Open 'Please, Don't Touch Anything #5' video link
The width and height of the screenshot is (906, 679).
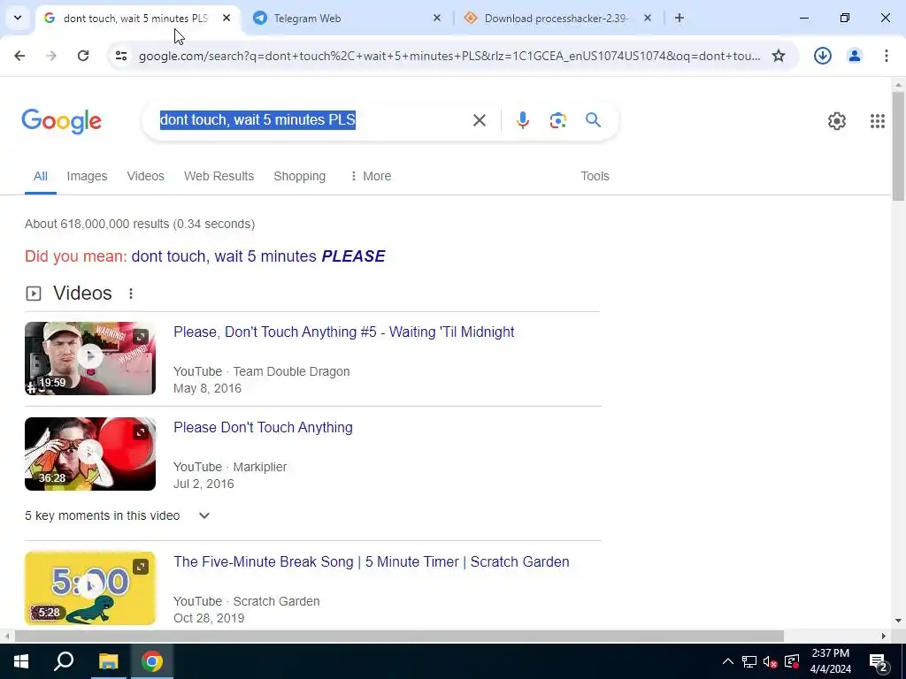344,332
